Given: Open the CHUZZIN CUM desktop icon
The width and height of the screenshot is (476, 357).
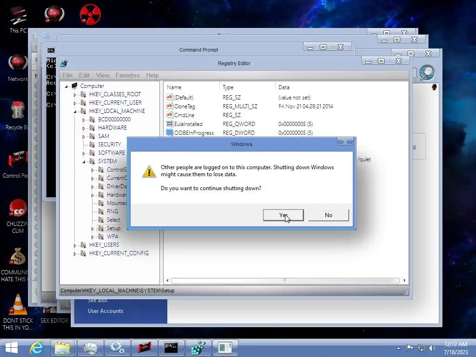Looking at the screenshot, I should pos(18,216).
